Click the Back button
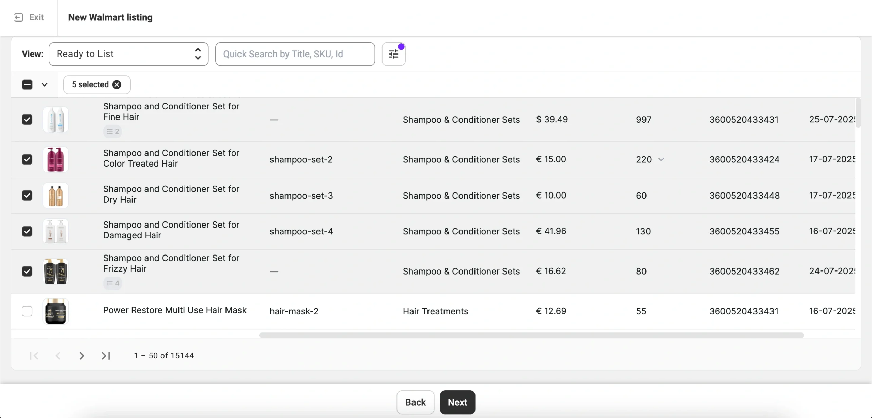872x418 pixels. 415,402
